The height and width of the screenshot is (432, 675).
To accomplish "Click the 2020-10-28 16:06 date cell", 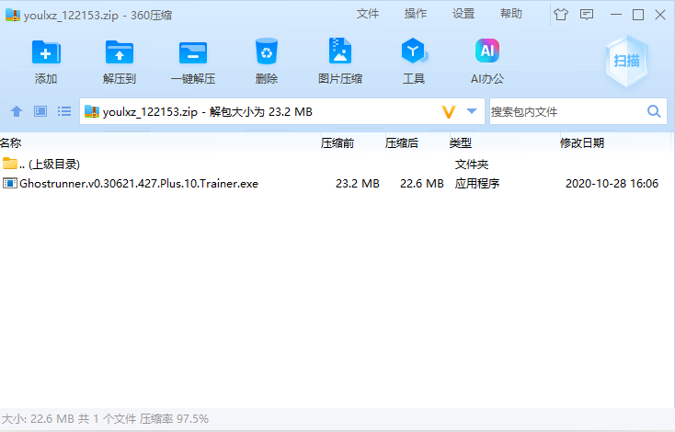I will (x=612, y=184).
